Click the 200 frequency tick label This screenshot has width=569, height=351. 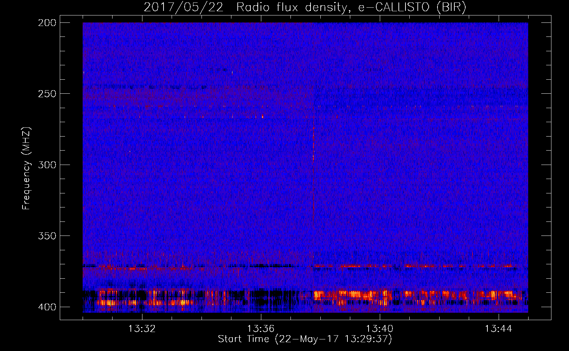47,23
